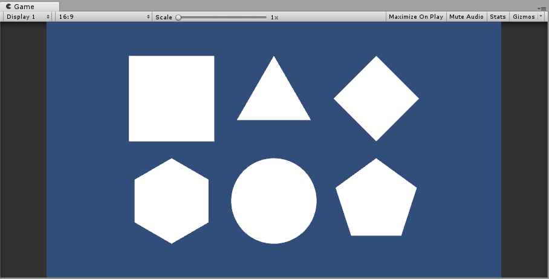This screenshot has width=549, height=279.
Task: Open the 16:9 aspect ratio dropdown
Action: [x=103, y=16]
